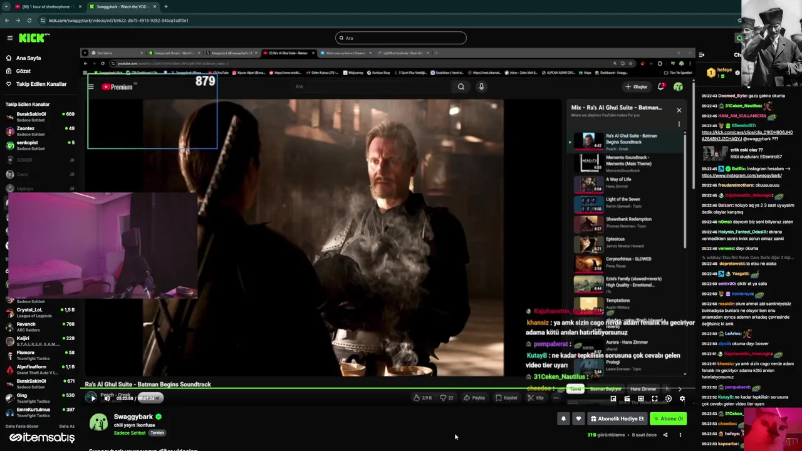Open Ging Teamfight Tactics channel
802x451 pixels.
[x=41, y=398]
